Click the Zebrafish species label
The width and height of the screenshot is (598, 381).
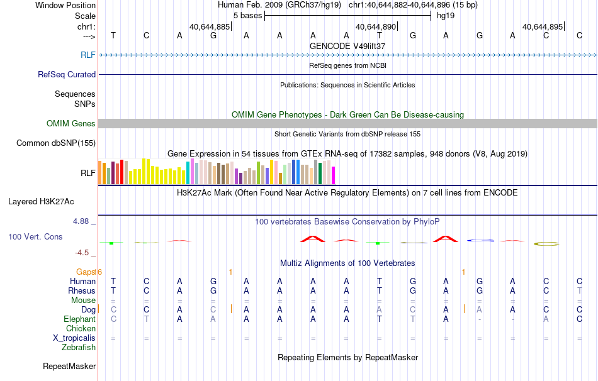[79, 348]
